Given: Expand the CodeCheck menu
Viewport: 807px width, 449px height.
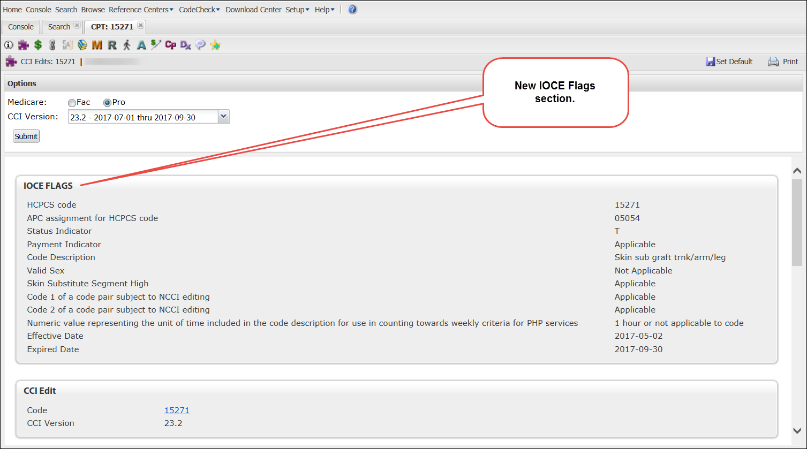Looking at the screenshot, I should (x=199, y=10).
